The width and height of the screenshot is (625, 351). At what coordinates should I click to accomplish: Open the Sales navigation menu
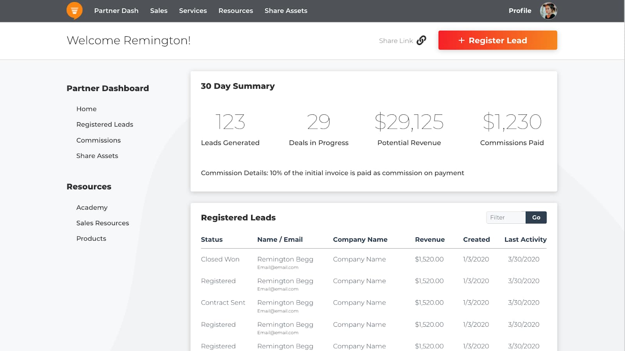coord(159,11)
